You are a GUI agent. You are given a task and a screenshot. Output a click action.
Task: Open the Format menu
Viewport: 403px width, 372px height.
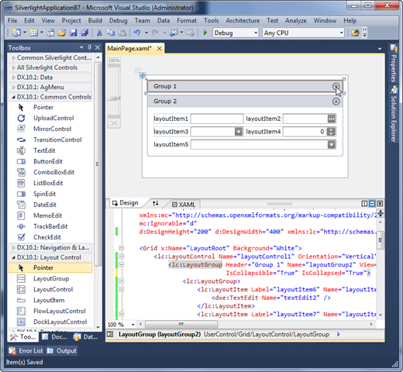click(x=187, y=20)
